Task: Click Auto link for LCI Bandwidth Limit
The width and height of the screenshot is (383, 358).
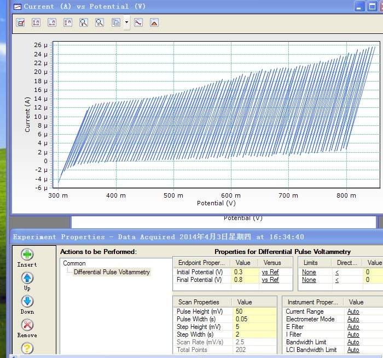Action: tap(353, 350)
